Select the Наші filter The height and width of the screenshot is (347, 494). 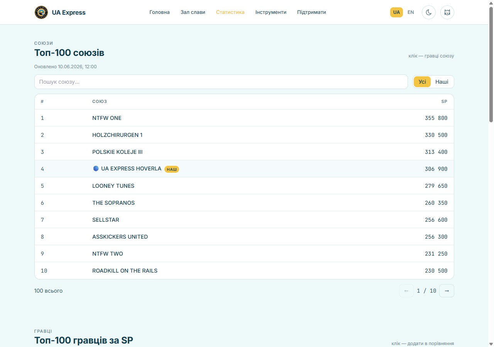pyautogui.click(x=442, y=82)
